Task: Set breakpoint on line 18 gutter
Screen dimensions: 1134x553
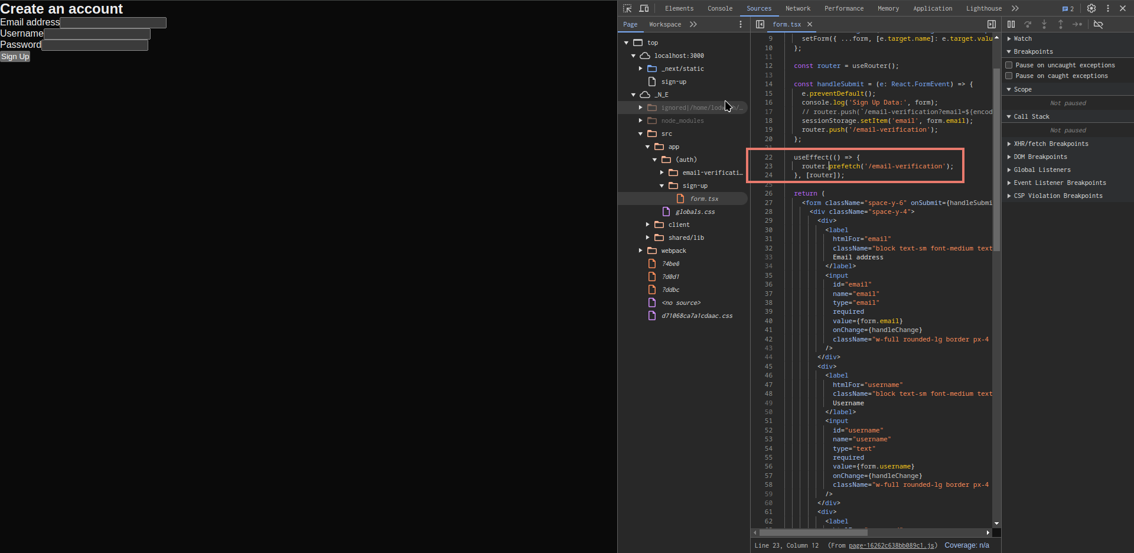Action: tap(768, 121)
